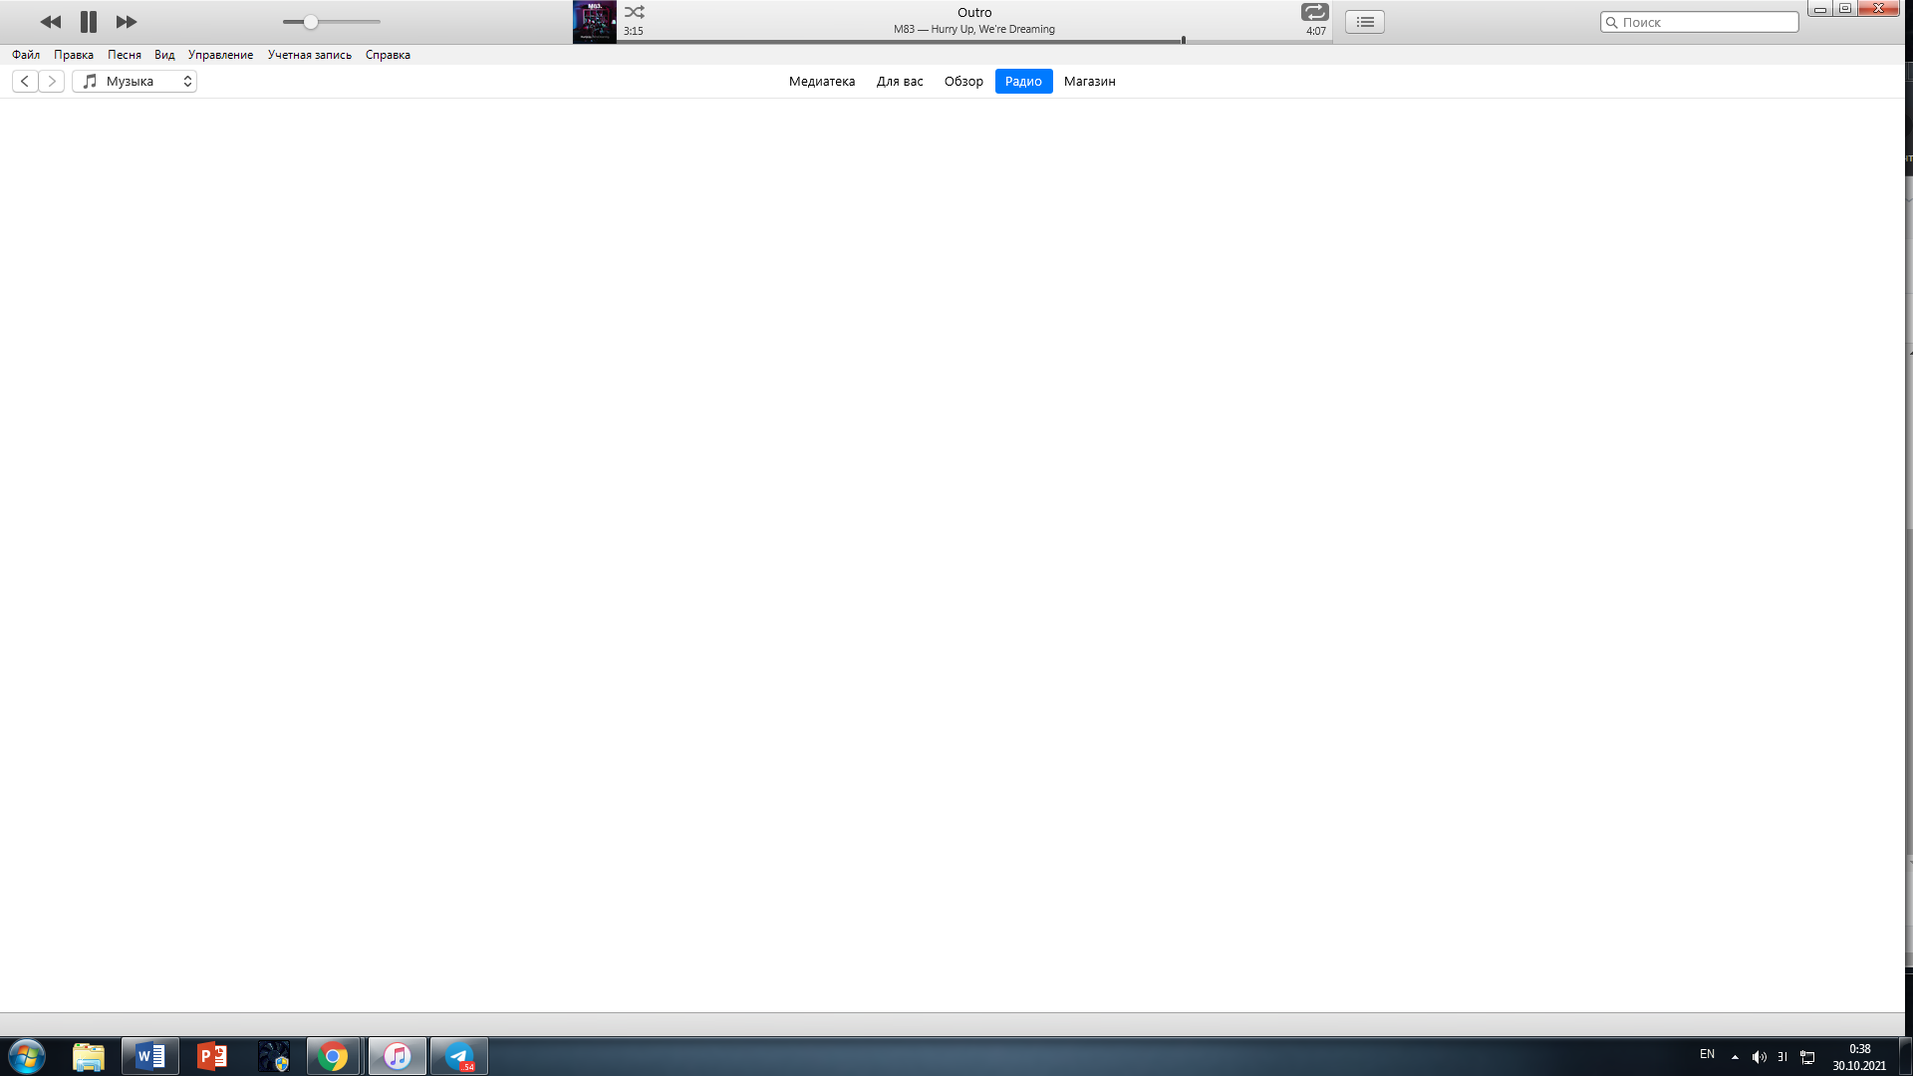Image resolution: width=1913 pixels, height=1076 pixels.
Task: Toggle repeat playback mode
Action: (1314, 12)
